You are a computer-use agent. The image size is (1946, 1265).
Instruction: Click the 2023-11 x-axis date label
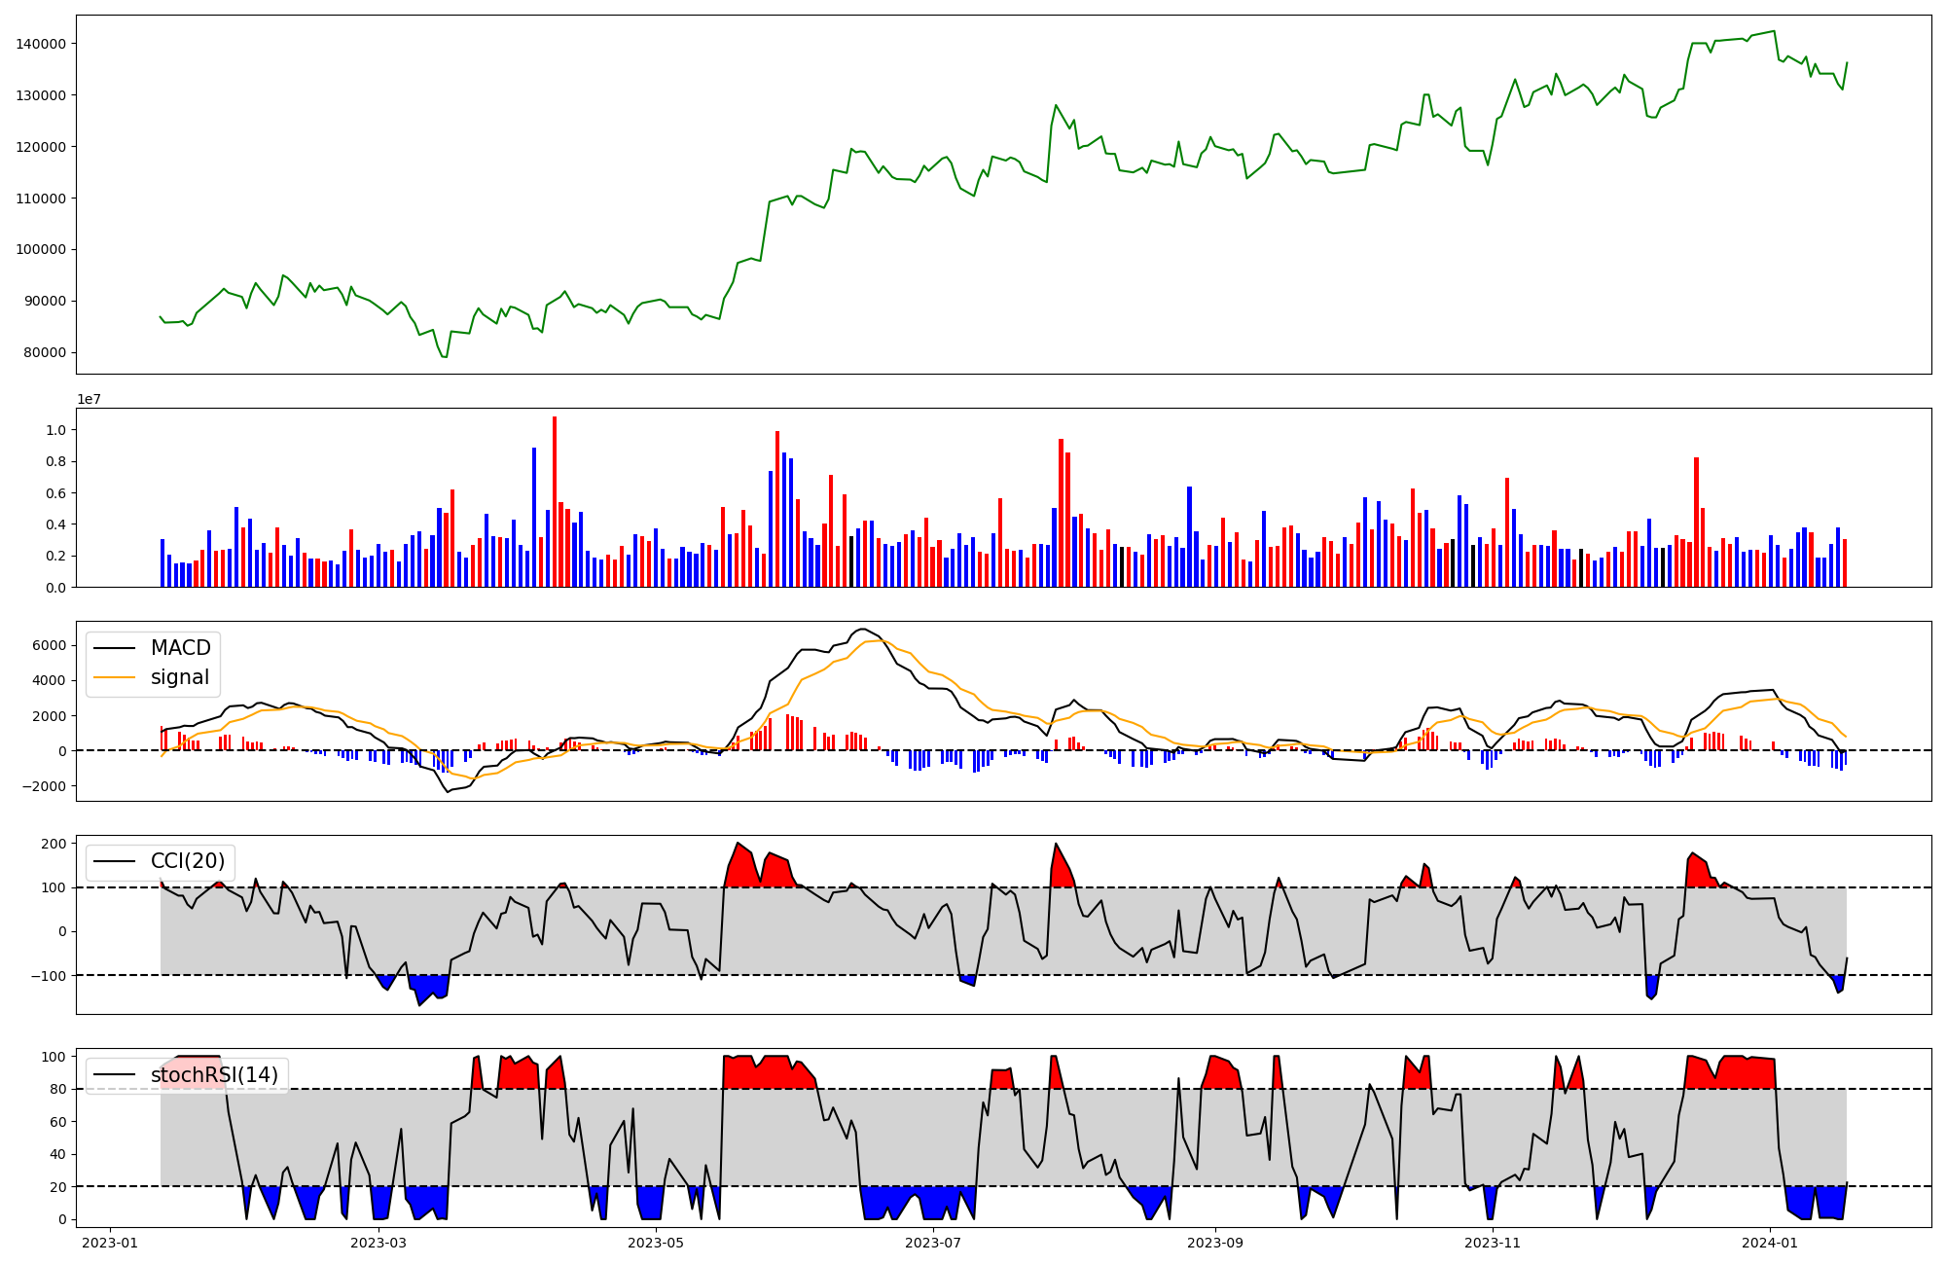click(x=1493, y=1243)
